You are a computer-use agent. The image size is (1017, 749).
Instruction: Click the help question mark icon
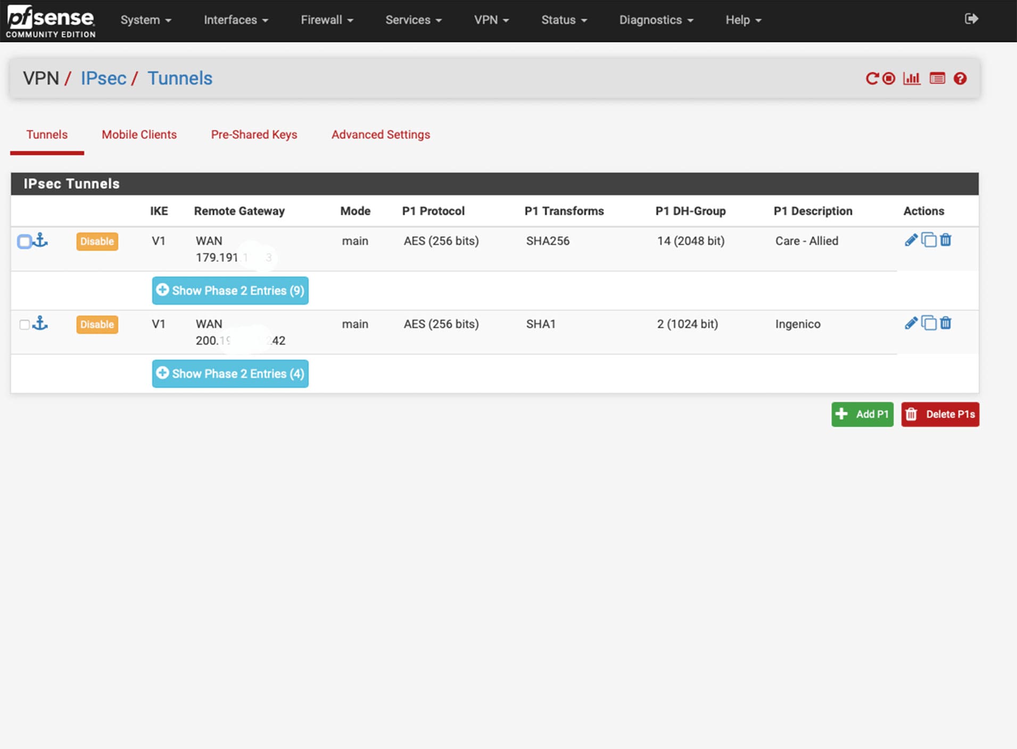tap(960, 79)
